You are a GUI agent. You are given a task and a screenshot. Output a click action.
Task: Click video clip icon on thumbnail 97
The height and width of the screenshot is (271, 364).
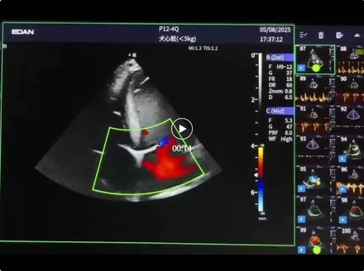(302, 219)
